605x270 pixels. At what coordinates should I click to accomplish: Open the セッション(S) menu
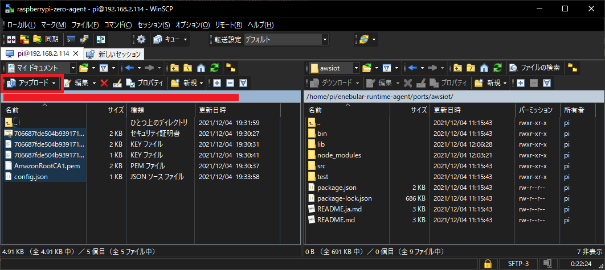154,25
